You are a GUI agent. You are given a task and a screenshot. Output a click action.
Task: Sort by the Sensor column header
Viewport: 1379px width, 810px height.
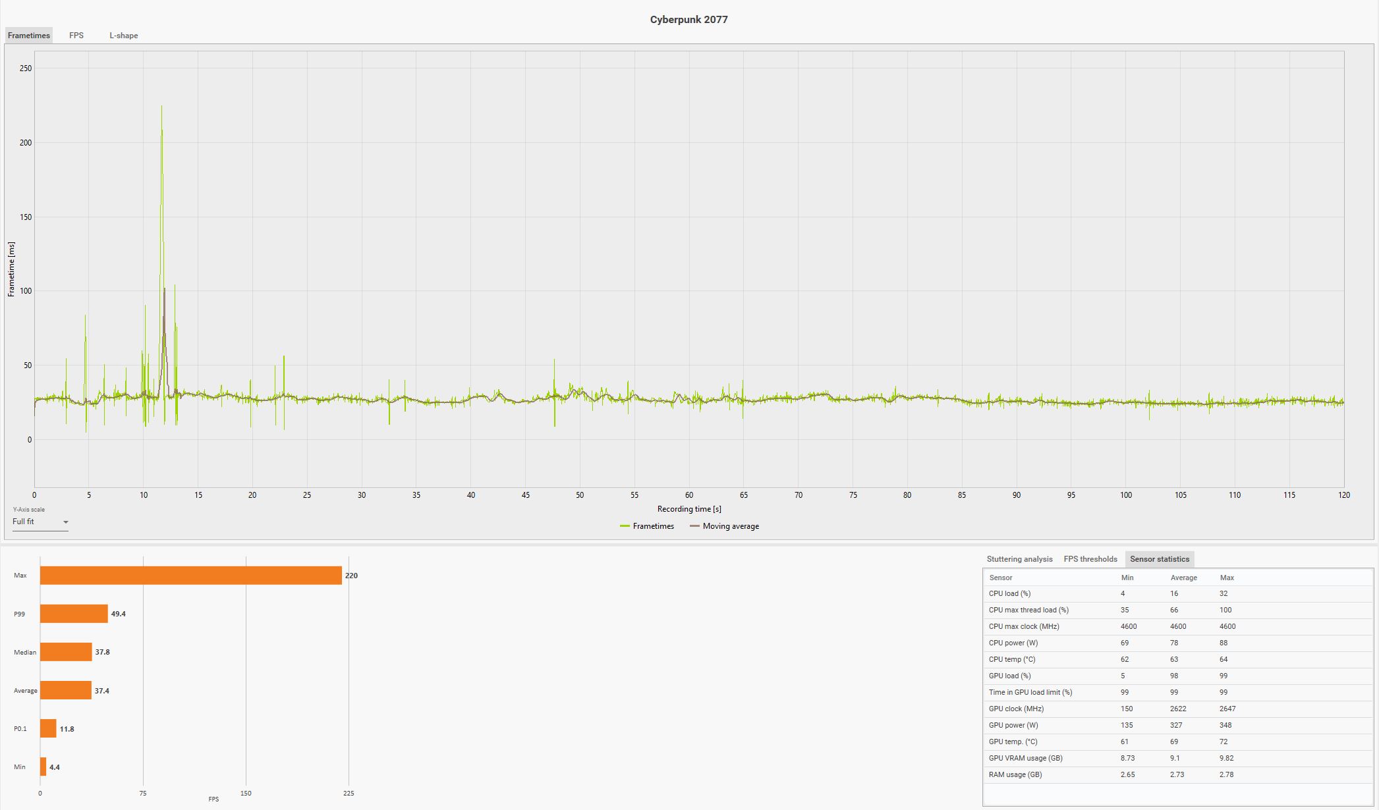click(1000, 578)
